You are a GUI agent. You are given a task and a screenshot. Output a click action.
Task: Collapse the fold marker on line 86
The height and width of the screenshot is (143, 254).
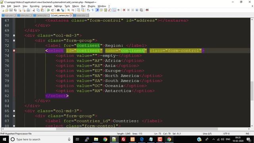[x=14, y=116]
